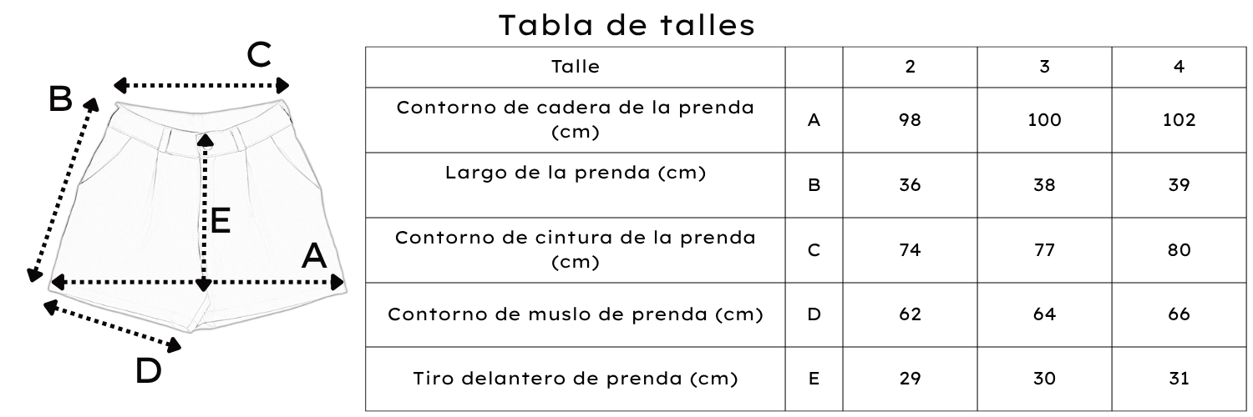Click the "Contorno de cintura de la prenda" label
The height and width of the screenshot is (417, 1253).
[576, 249]
